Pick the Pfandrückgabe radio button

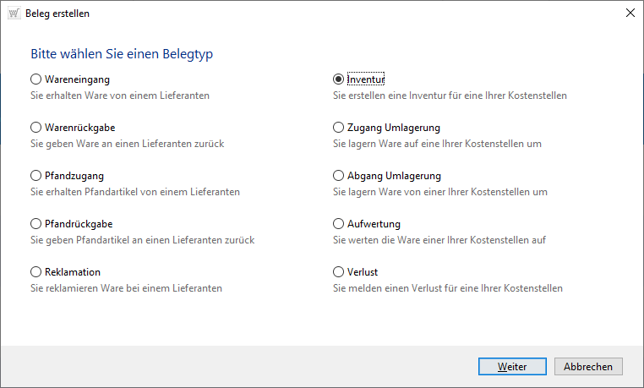36,224
